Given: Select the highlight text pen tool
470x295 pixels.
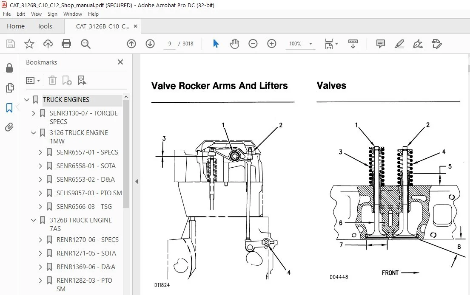Looking at the screenshot, I should (399, 44).
